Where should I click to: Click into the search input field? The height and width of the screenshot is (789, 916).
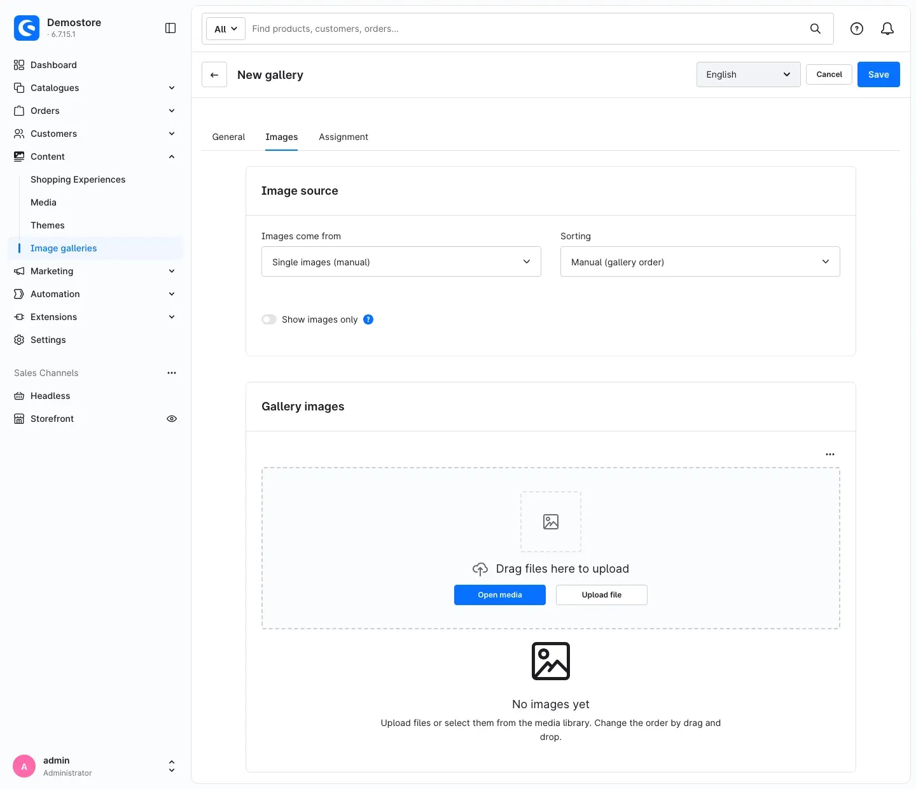click(x=525, y=29)
